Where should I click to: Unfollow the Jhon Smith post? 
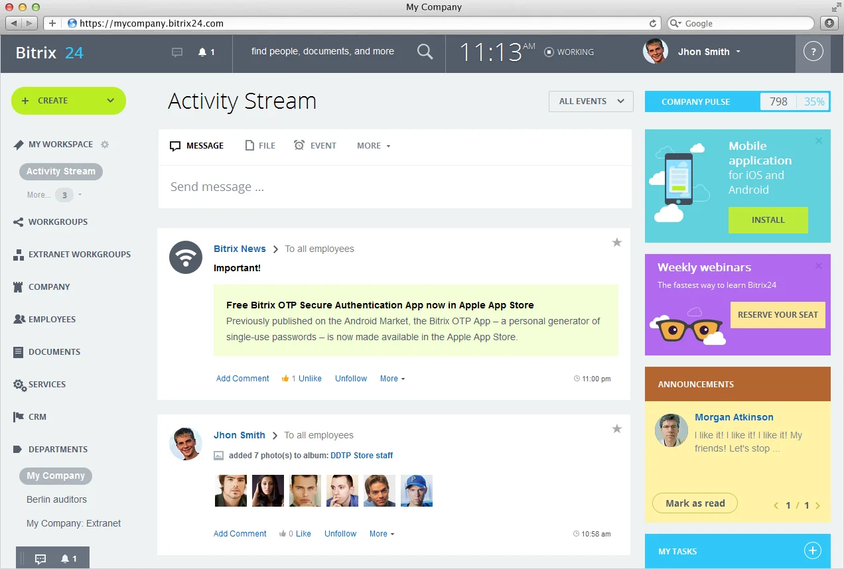click(x=340, y=534)
